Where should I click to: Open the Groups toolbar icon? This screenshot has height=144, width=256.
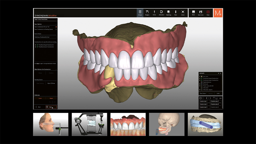pyautogui.click(x=140, y=13)
